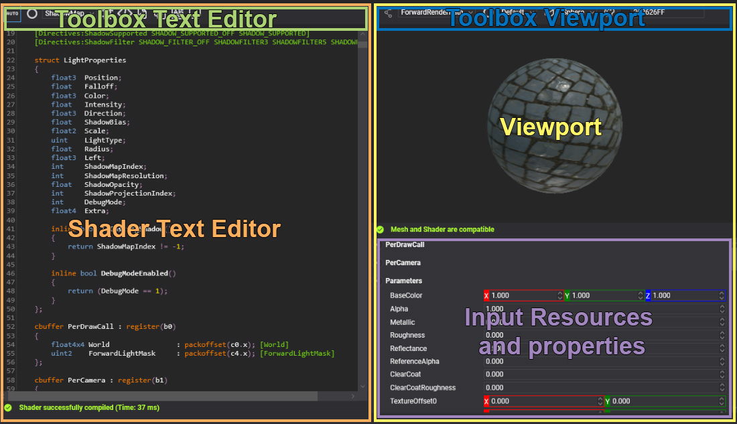Click the graph icon in viewport toolbar

point(388,13)
